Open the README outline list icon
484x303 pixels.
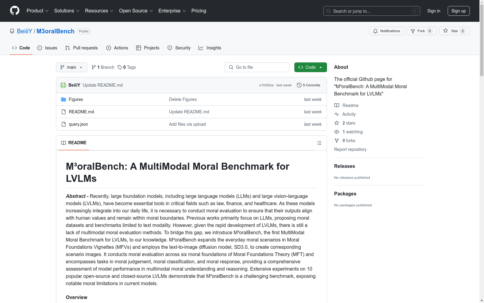tap(319, 143)
